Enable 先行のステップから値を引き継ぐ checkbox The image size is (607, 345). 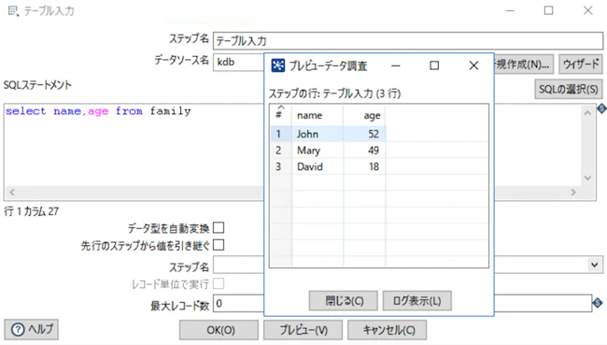point(219,245)
